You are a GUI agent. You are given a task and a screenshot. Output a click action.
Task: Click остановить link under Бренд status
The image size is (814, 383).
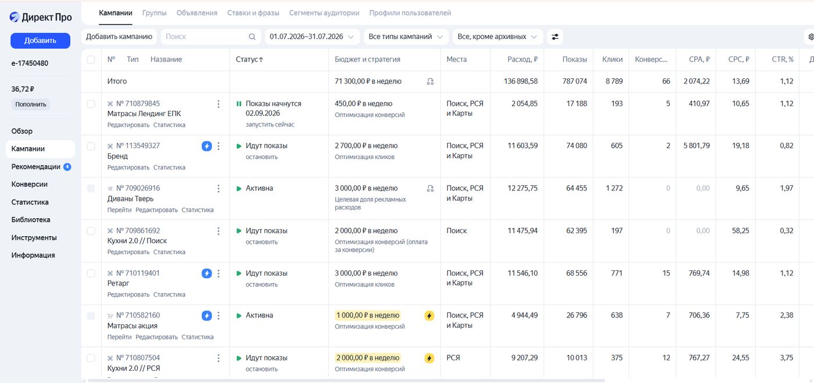tap(262, 157)
